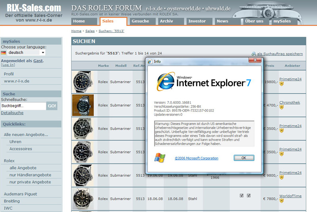This screenshot has width=317, height=212.
Task: Toggle first checkbox in WorldofTime row
Action: click(x=241, y=195)
